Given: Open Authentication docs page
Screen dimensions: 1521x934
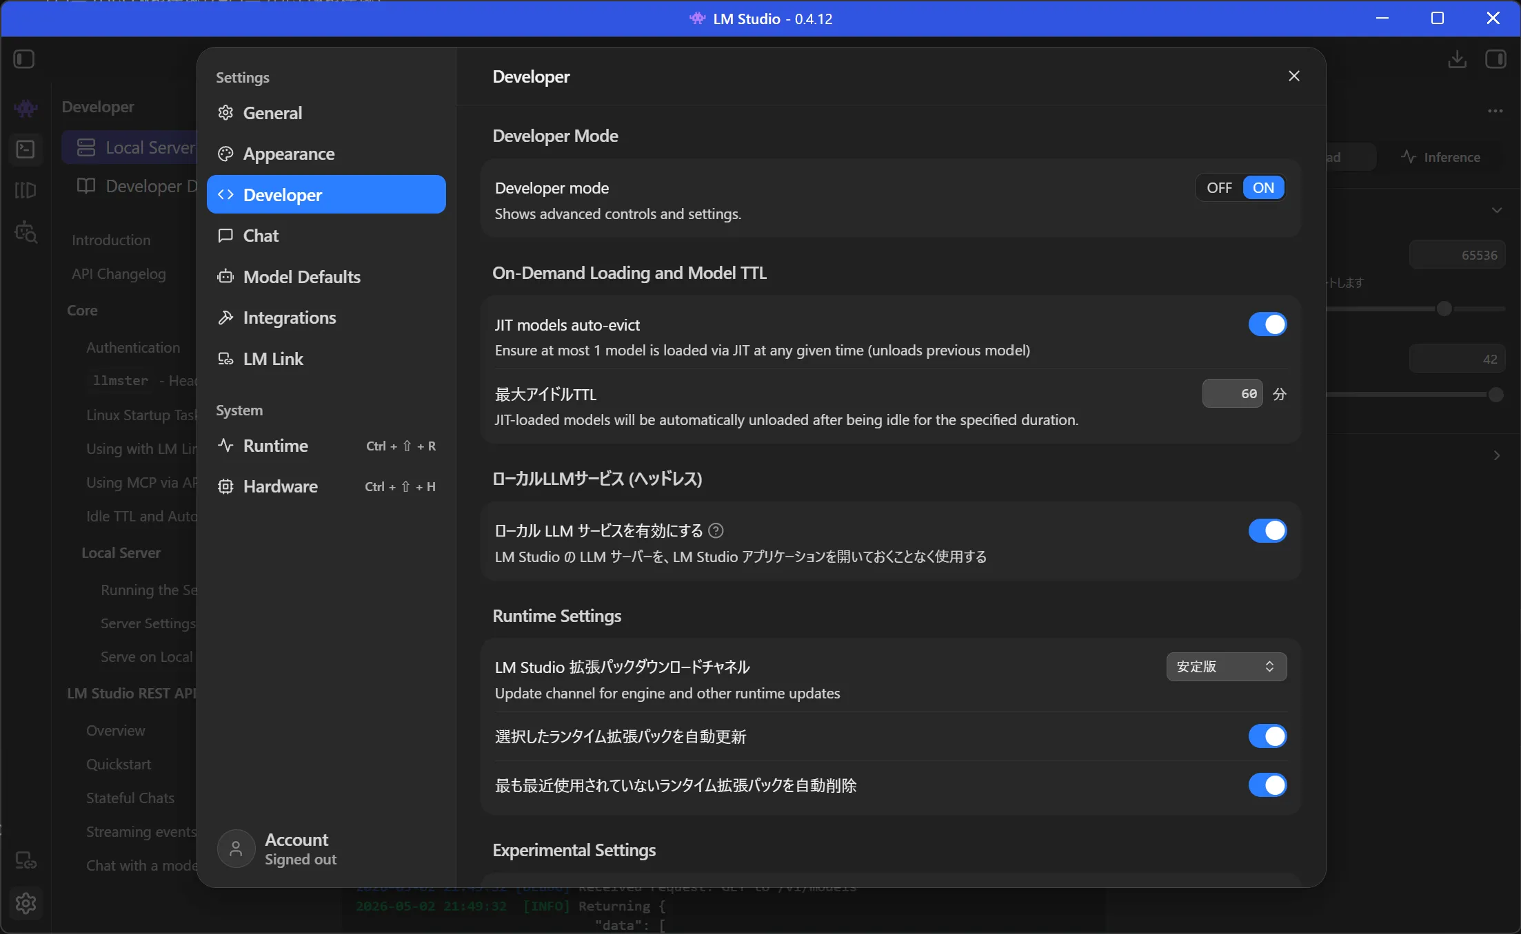Looking at the screenshot, I should click(133, 348).
